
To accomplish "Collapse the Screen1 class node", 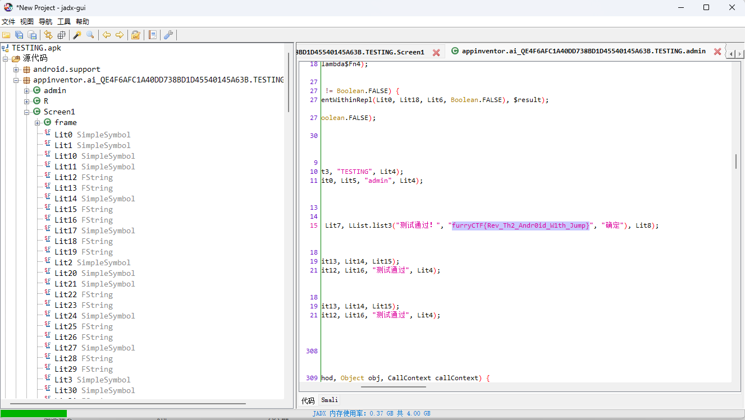I will pyautogui.click(x=27, y=112).
